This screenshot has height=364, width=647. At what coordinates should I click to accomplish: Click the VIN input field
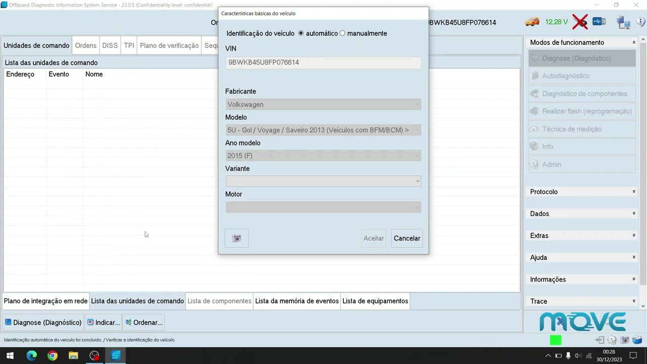pos(323,62)
